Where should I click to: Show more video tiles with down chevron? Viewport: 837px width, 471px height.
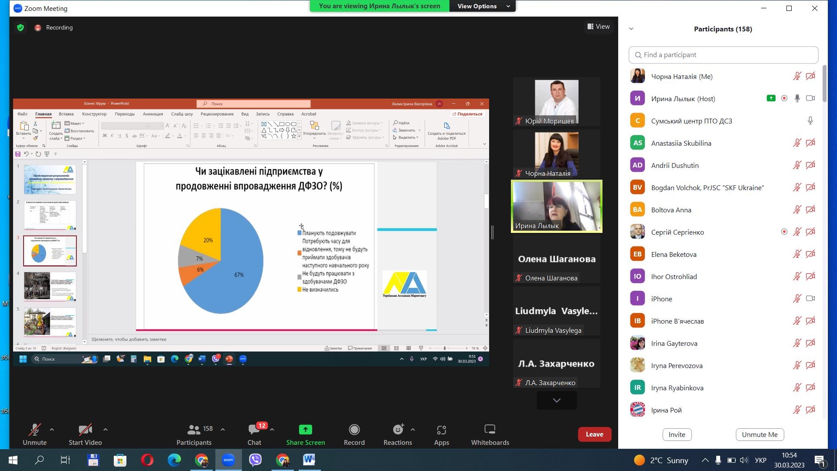(556, 400)
